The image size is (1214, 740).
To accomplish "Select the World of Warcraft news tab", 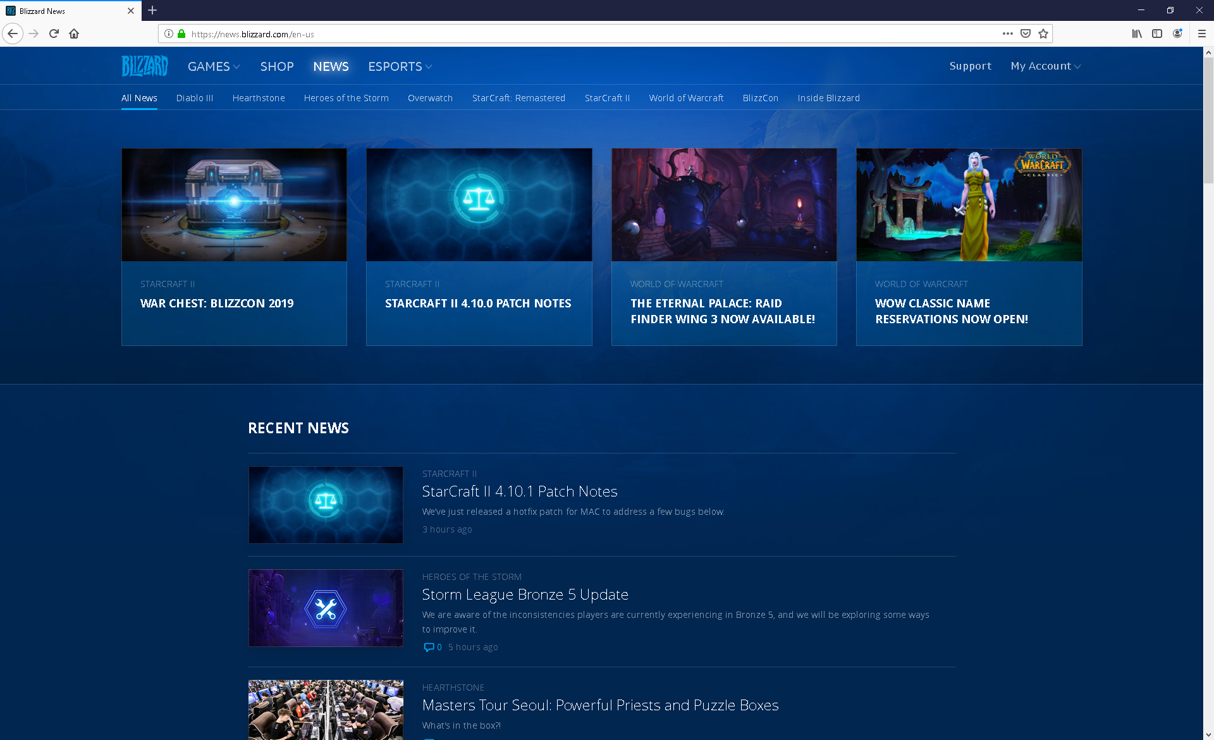I will click(x=686, y=98).
